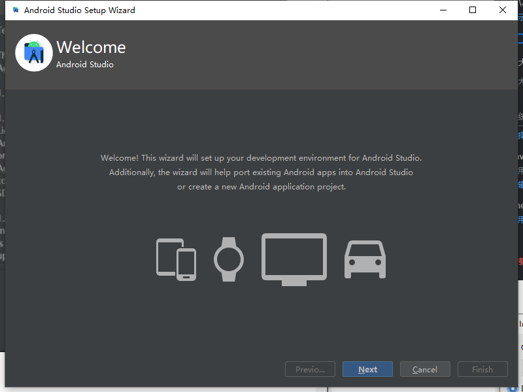The image size is (523, 392).
Task: Click the Wear OS watch icon
Action: pos(229,259)
